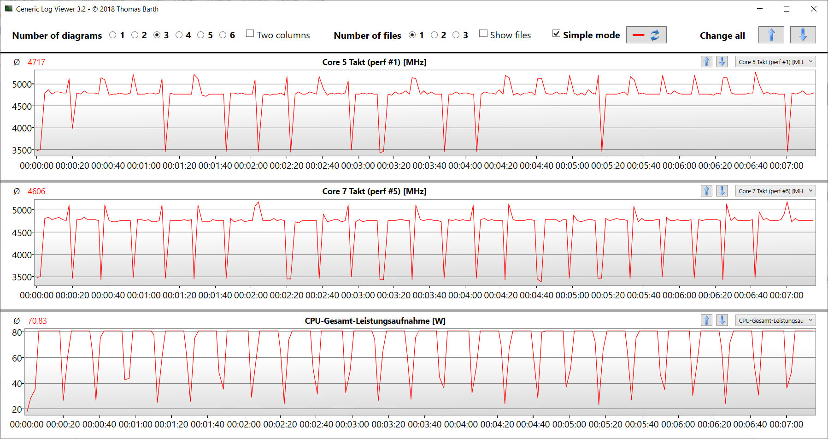This screenshot has width=828, height=439.
Task: Select 3 diagrams radio button
Action: tap(157, 35)
